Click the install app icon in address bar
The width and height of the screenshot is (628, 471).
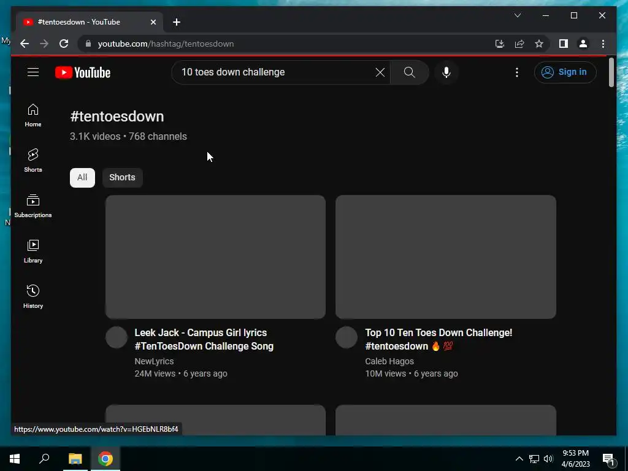click(x=499, y=44)
